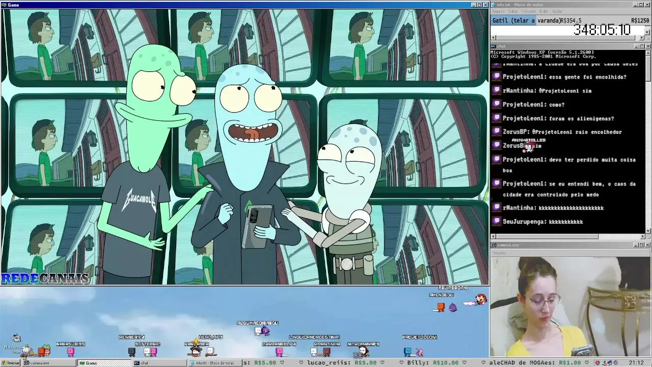The height and width of the screenshot is (367, 652).
Task: Click the badge beside rMantinha's kkkkk message
Action: tap(497, 207)
